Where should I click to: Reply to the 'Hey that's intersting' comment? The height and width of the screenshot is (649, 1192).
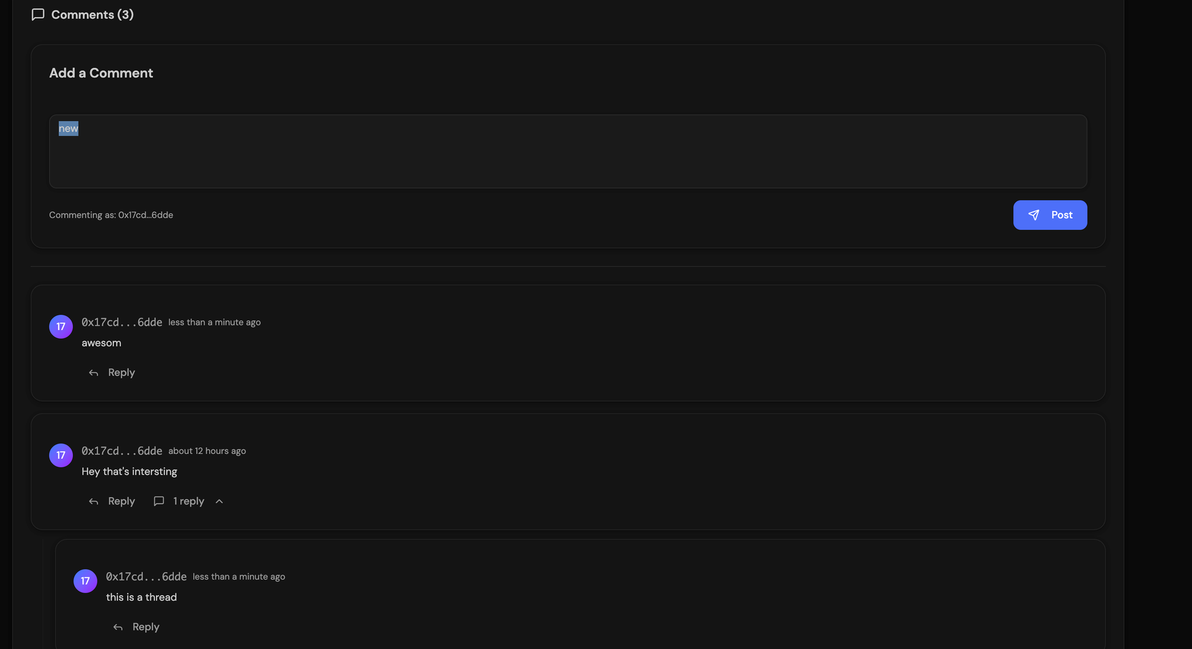click(x=121, y=501)
